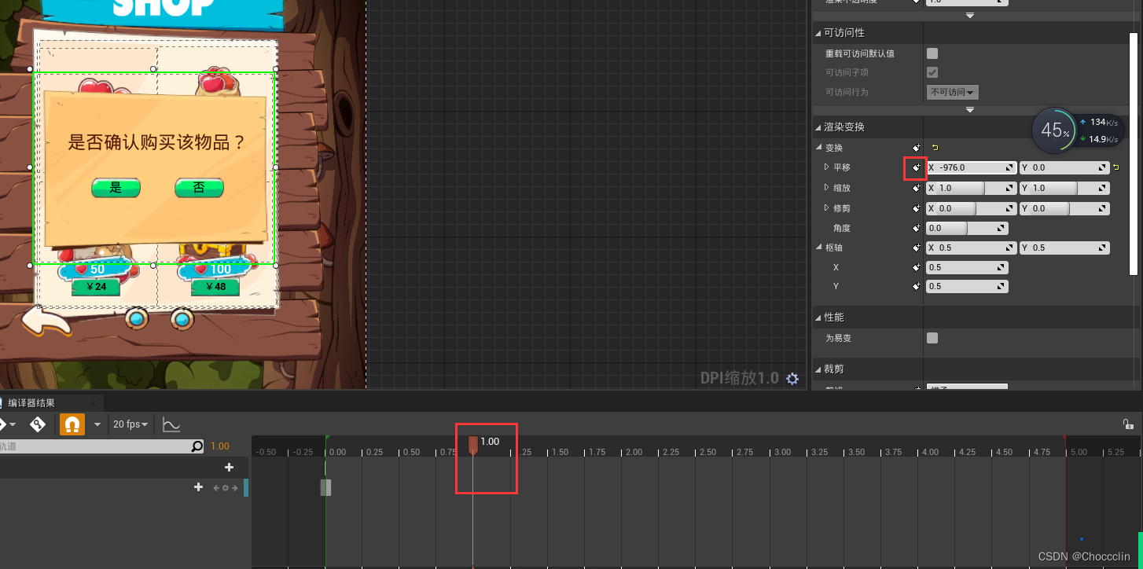Add keyframe for pivot X sub-value

point(917,267)
